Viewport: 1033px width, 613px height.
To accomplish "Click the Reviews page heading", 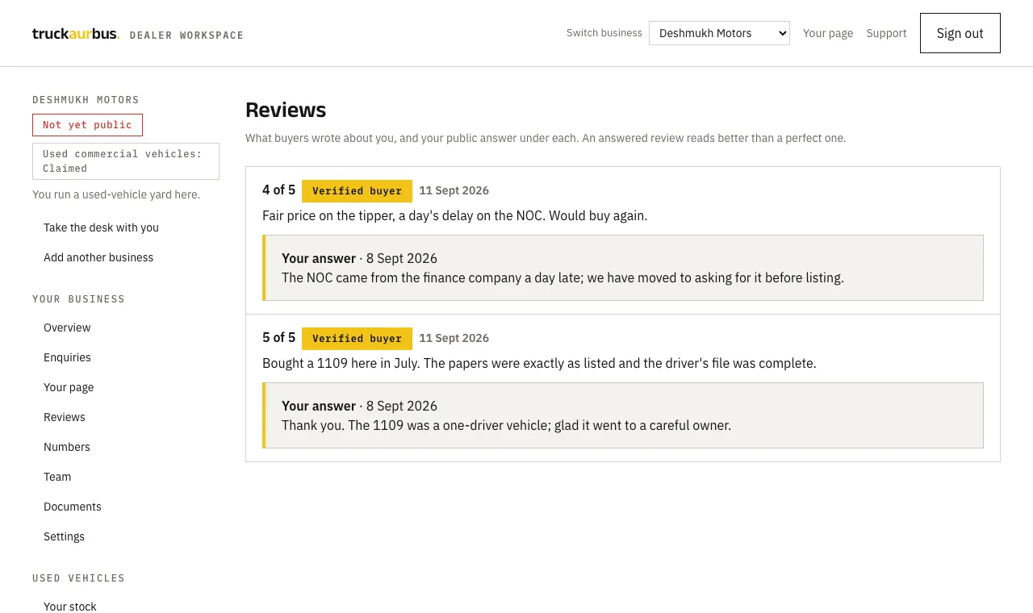I will (x=286, y=110).
